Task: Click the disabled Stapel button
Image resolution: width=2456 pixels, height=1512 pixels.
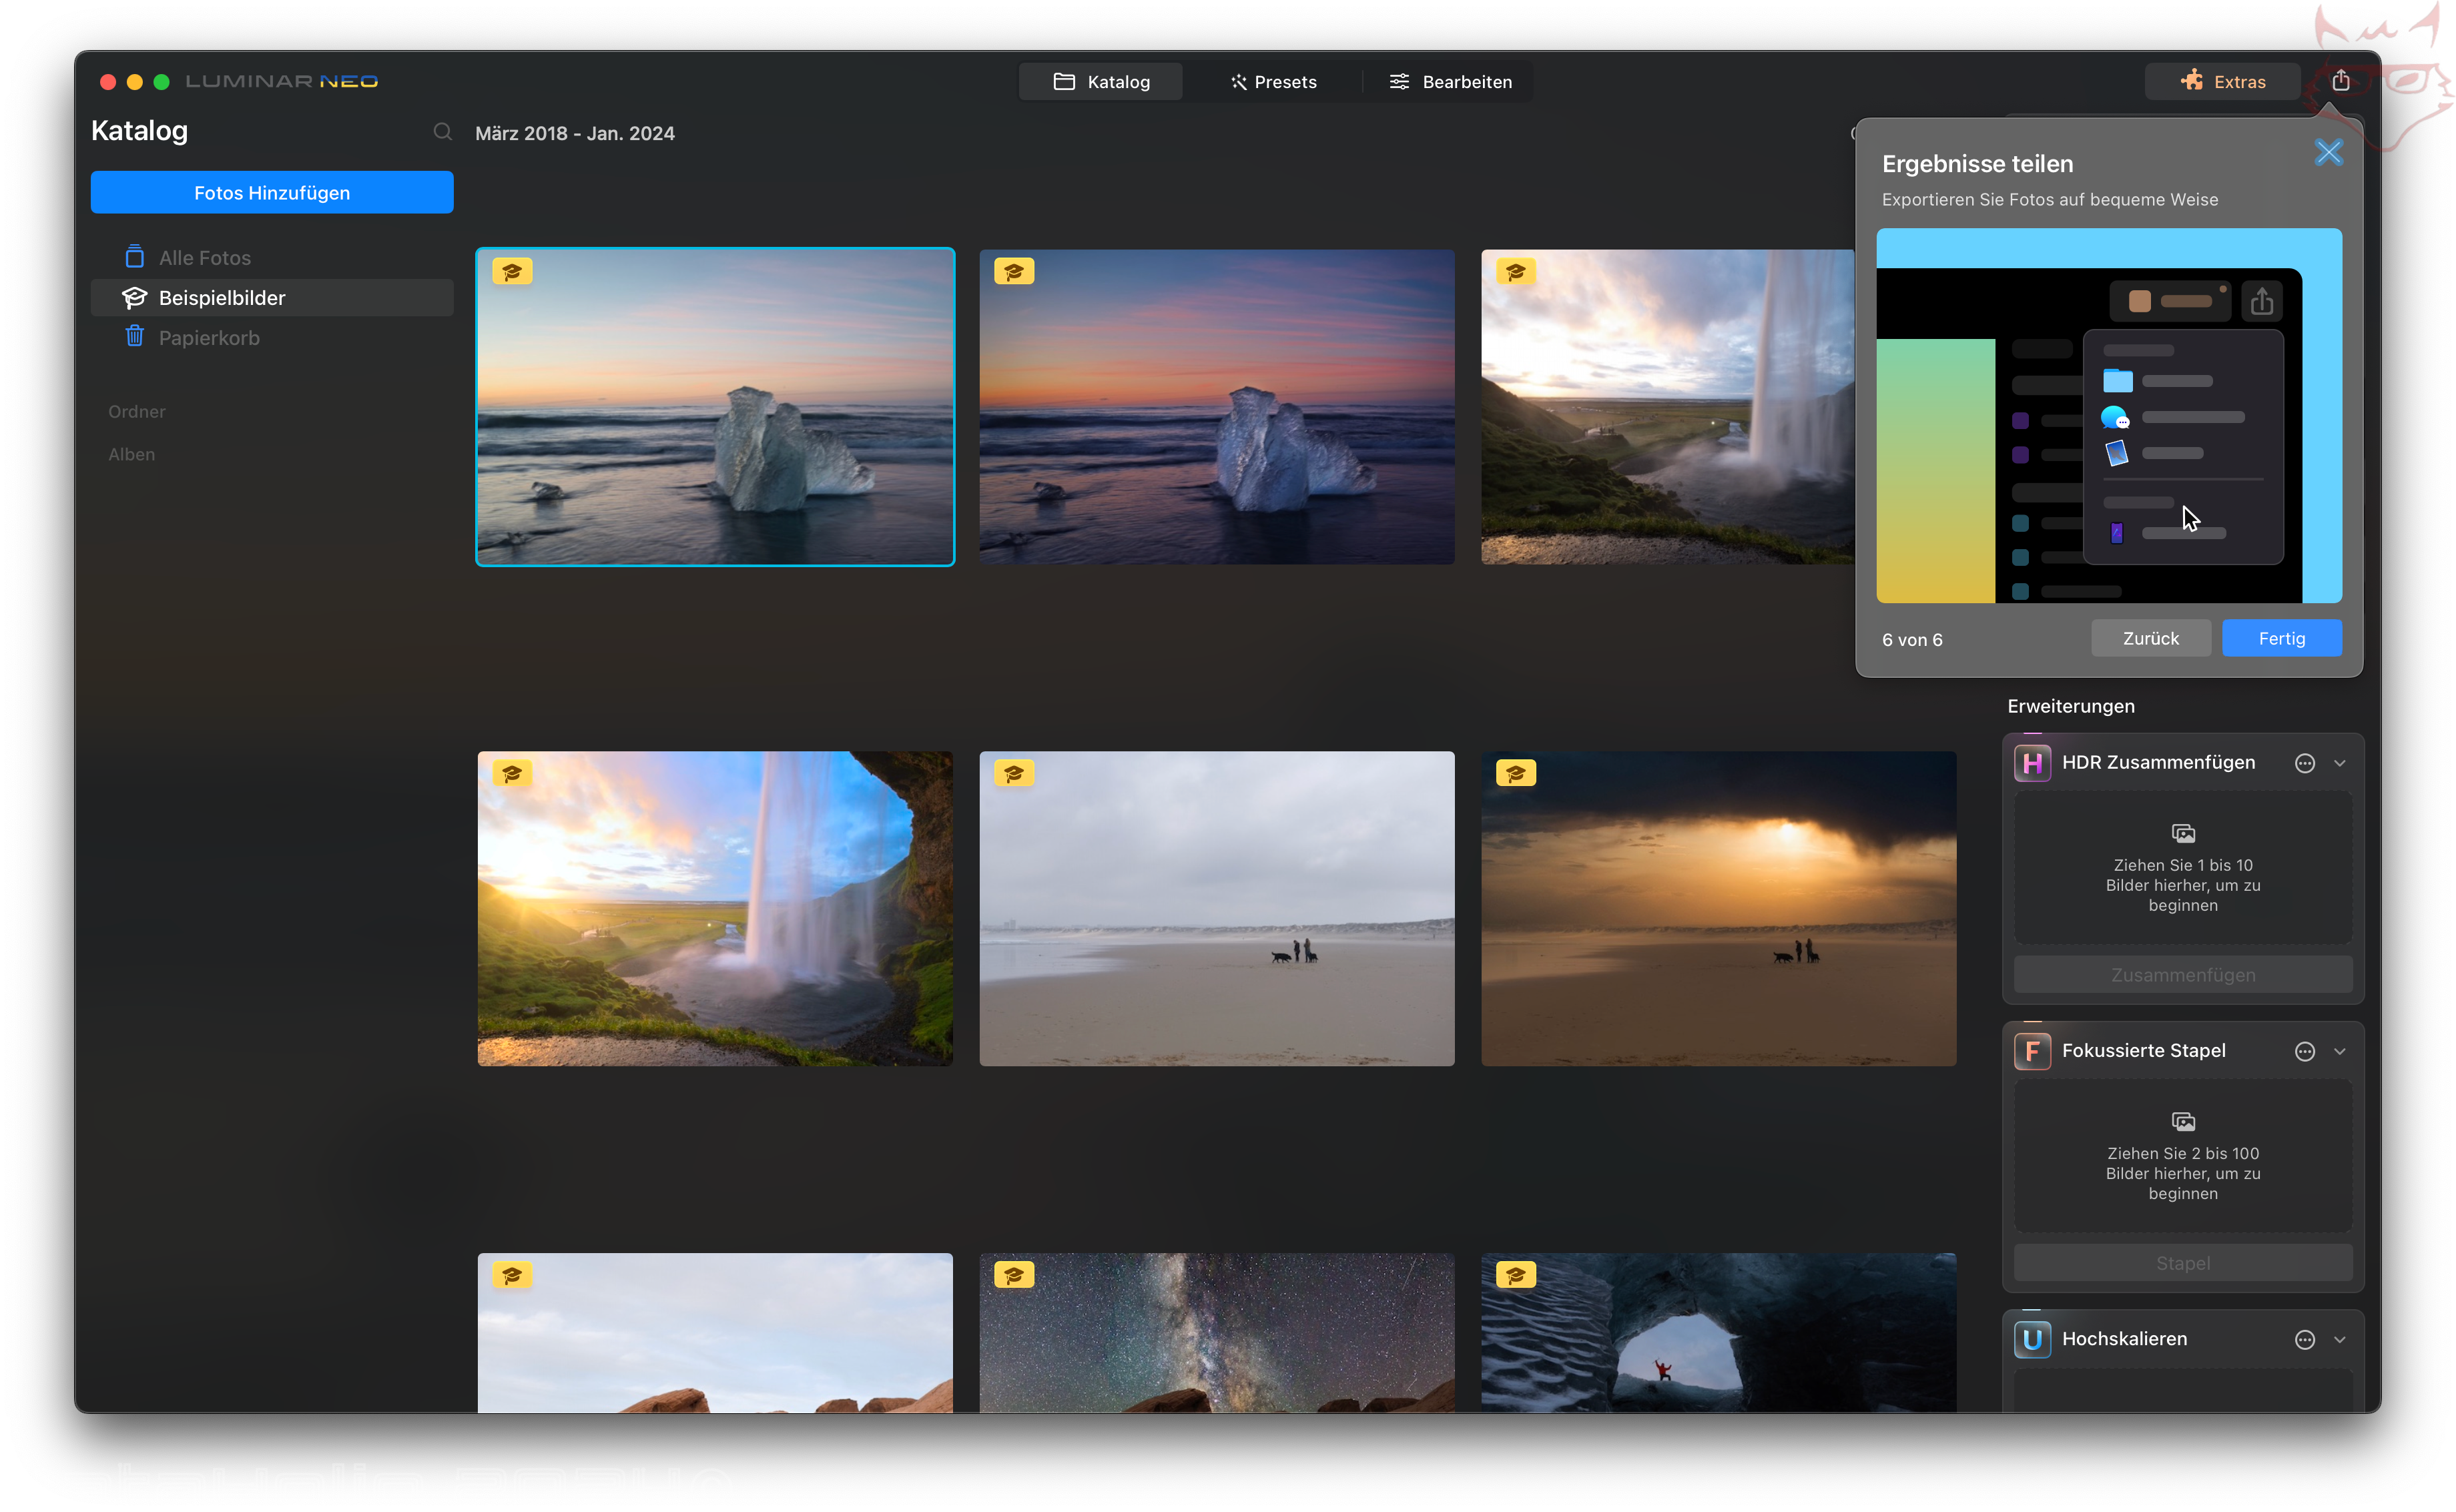Action: tap(2182, 1263)
